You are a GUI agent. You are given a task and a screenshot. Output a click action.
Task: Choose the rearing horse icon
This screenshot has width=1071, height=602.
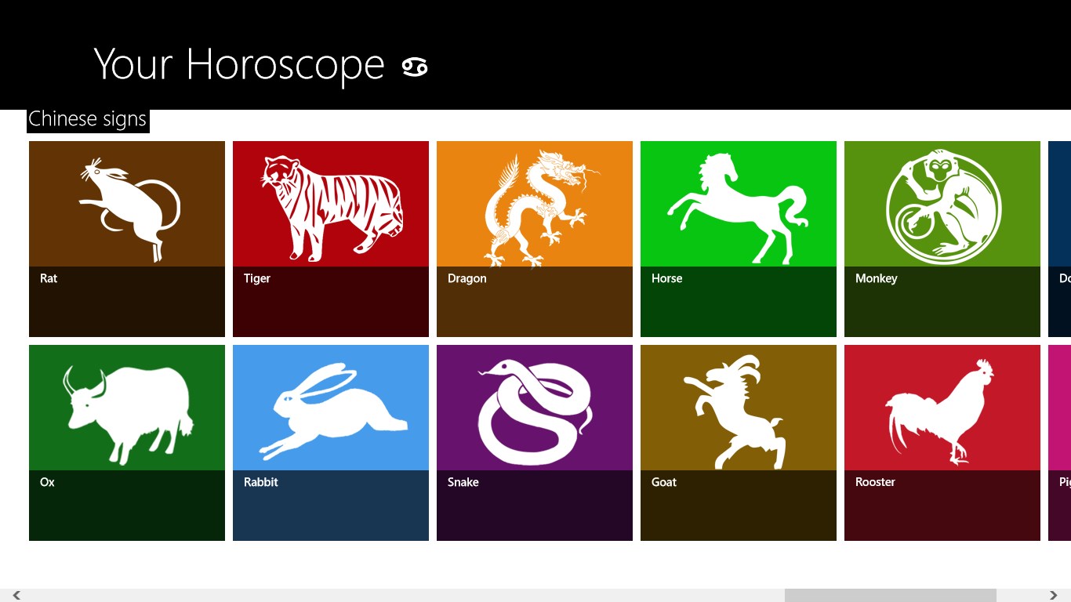click(x=737, y=208)
